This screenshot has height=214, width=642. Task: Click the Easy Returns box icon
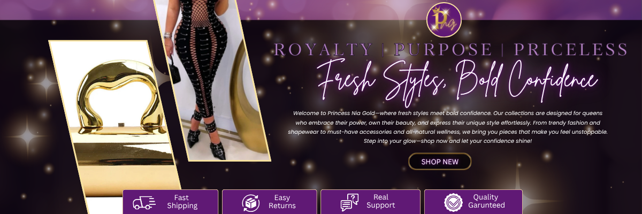pyautogui.click(x=250, y=202)
